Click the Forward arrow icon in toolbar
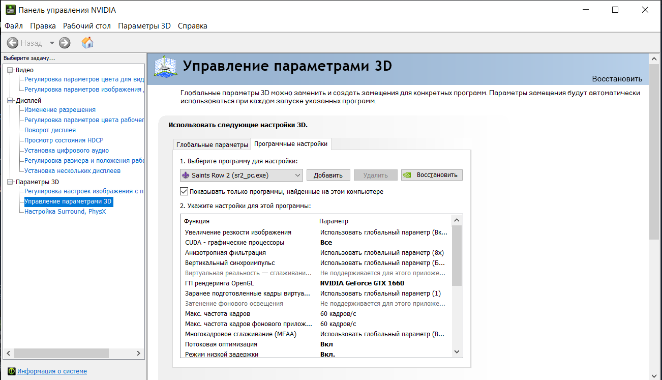Image resolution: width=662 pixels, height=380 pixels. 65,43
